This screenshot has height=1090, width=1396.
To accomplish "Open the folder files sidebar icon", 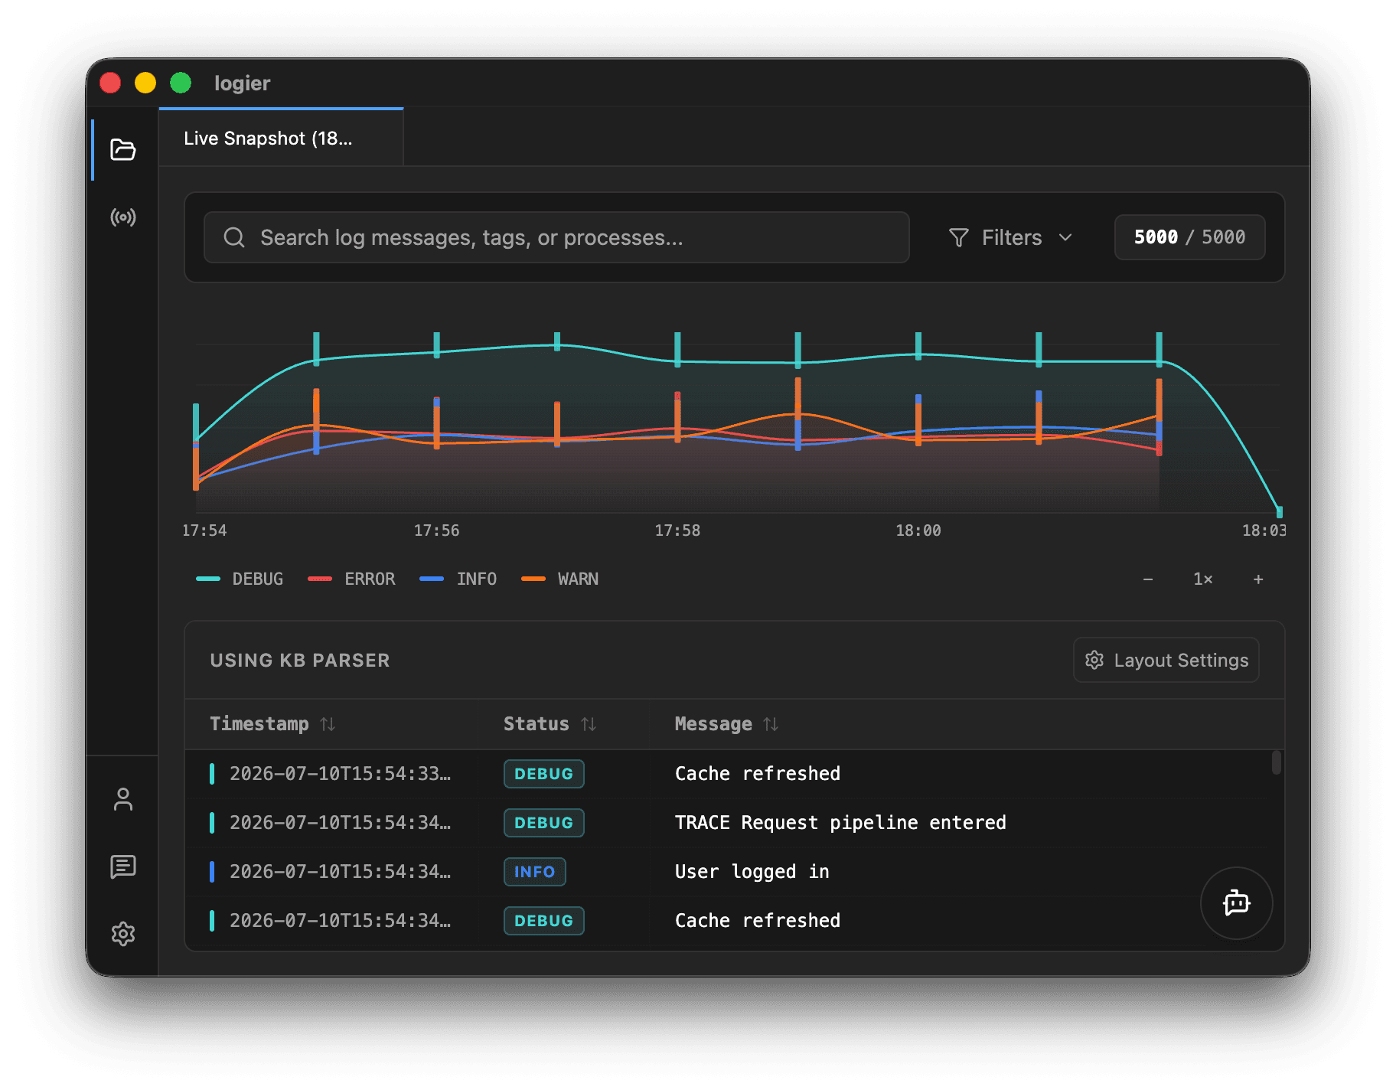I will coord(123,149).
